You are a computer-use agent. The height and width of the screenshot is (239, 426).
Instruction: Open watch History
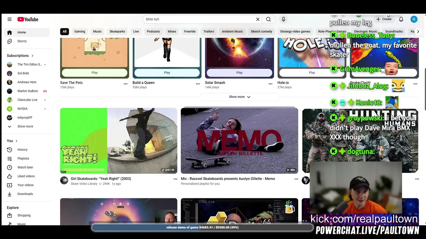pyautogui.click(x=28, y=150)
